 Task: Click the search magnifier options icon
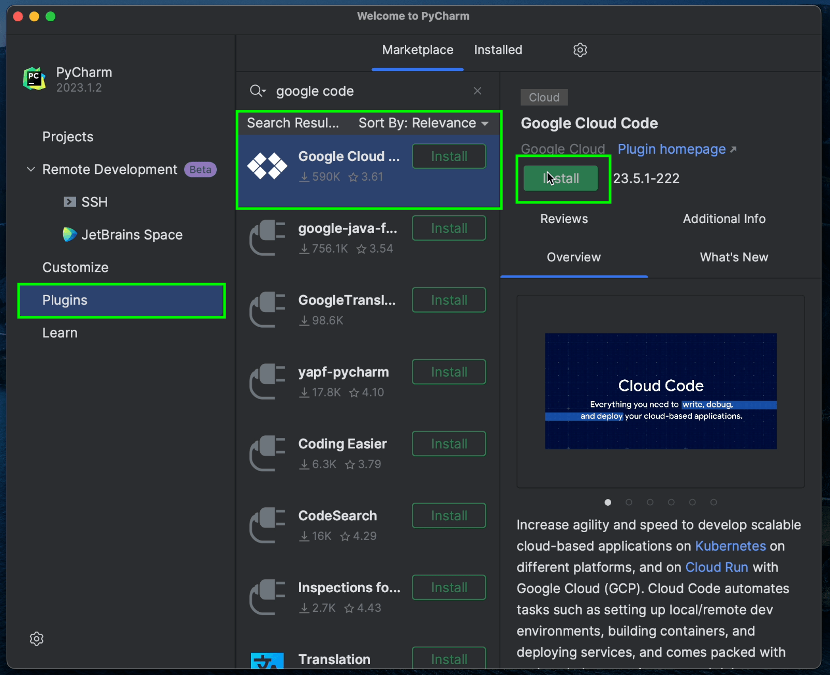257,91
